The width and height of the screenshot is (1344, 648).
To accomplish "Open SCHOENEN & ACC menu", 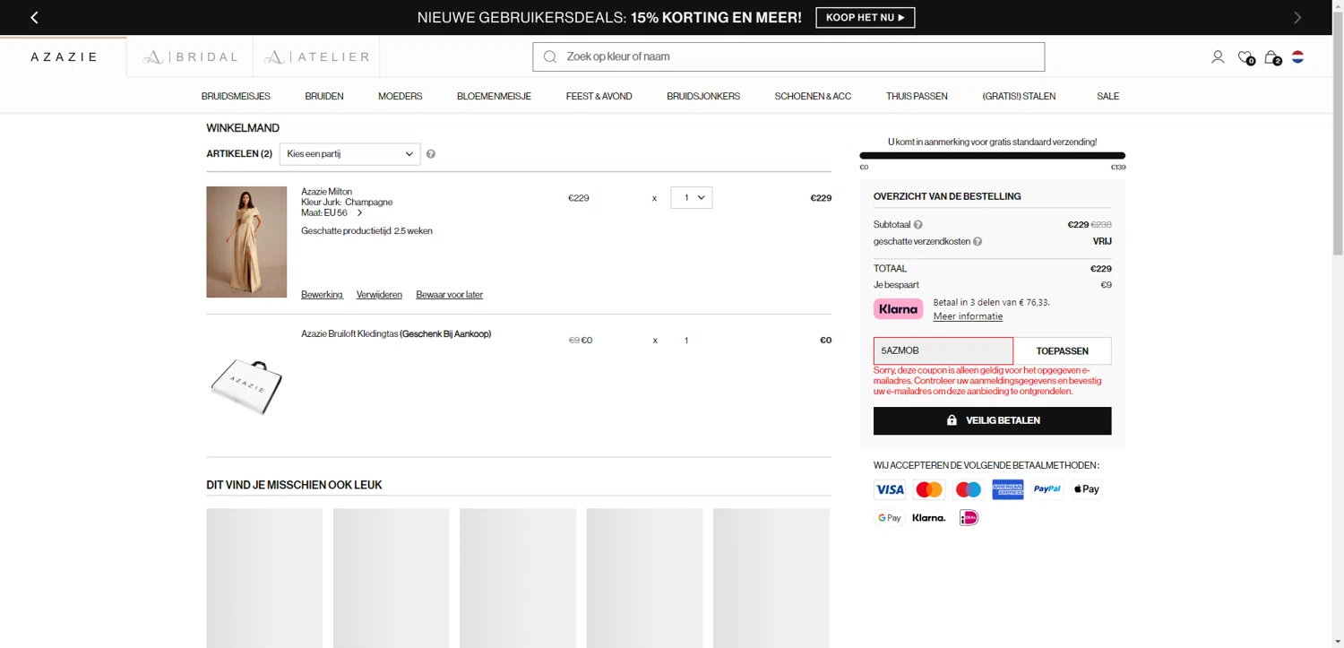I will (x=813, y=96).
